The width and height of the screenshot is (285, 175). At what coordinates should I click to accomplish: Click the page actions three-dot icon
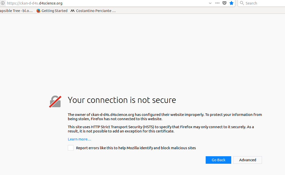coord(217,3)
